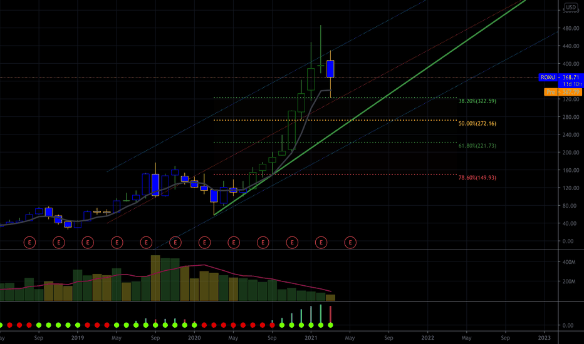Click the 240.00 price axis label
Viewport: 584px width, 344px height.
pyautogui.click(x=571, y=135)
